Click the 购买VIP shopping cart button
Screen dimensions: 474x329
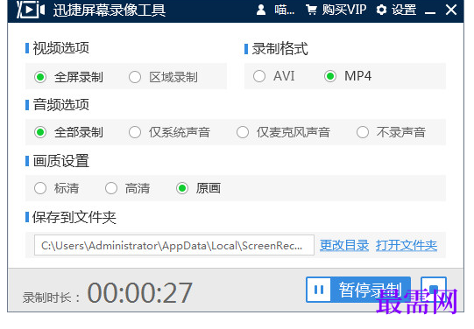[x=336, y=10]
